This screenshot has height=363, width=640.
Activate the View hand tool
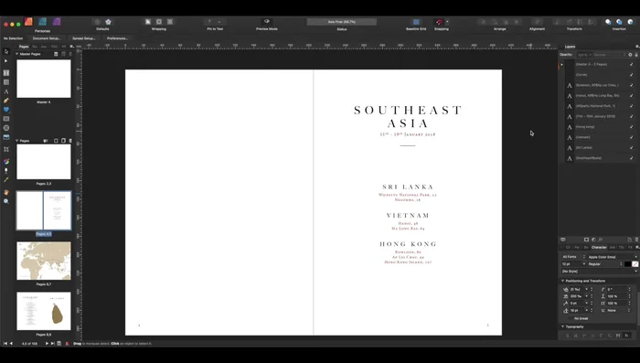pos(6,192)
